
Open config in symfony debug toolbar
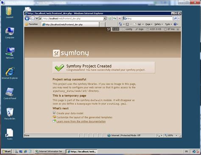tap(127, 29)
